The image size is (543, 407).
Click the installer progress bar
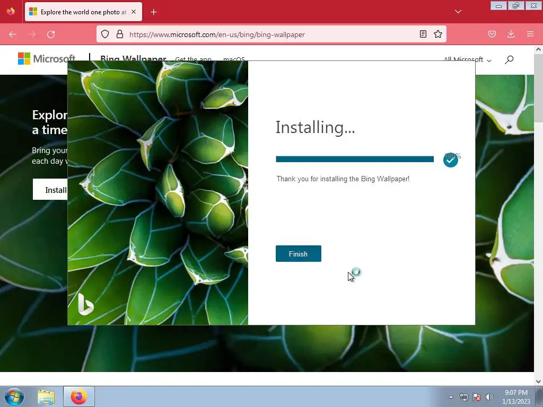[355, 159]
